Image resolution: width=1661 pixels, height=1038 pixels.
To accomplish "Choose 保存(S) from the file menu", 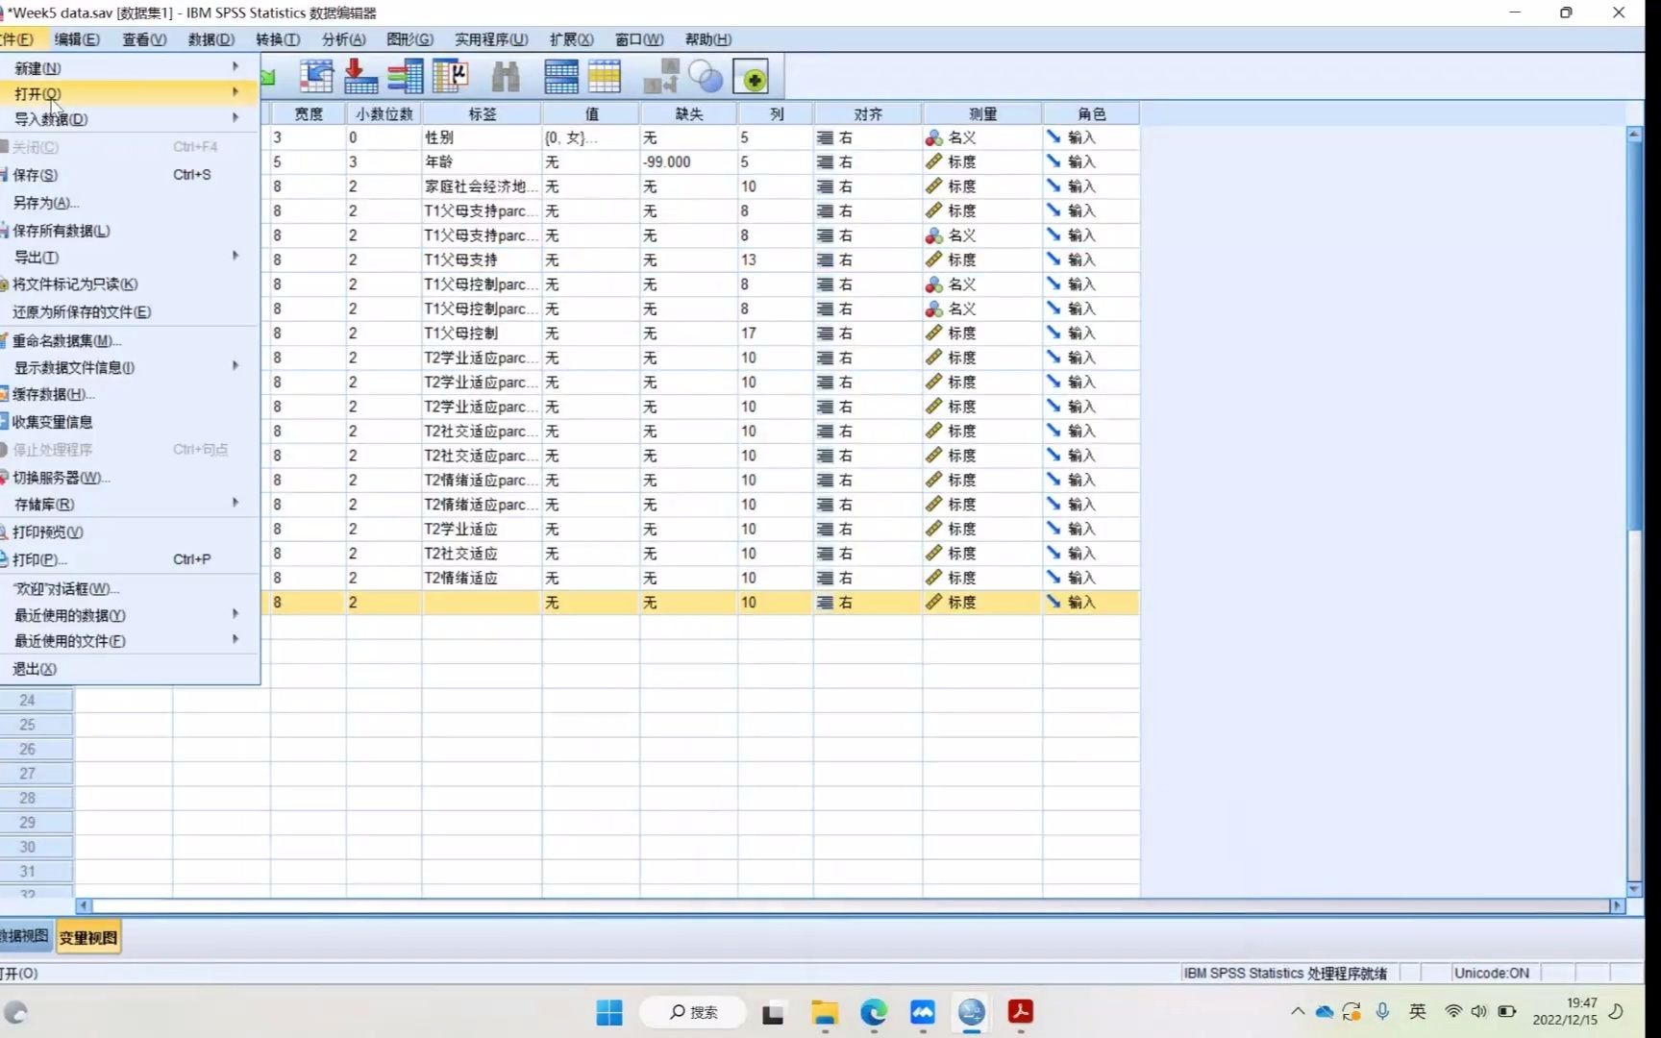I will tap(130, 175).
